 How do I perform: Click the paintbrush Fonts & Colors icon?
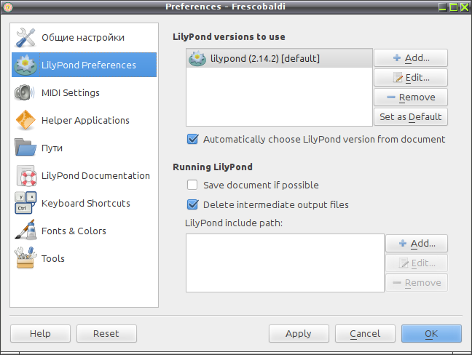point(25,230)
